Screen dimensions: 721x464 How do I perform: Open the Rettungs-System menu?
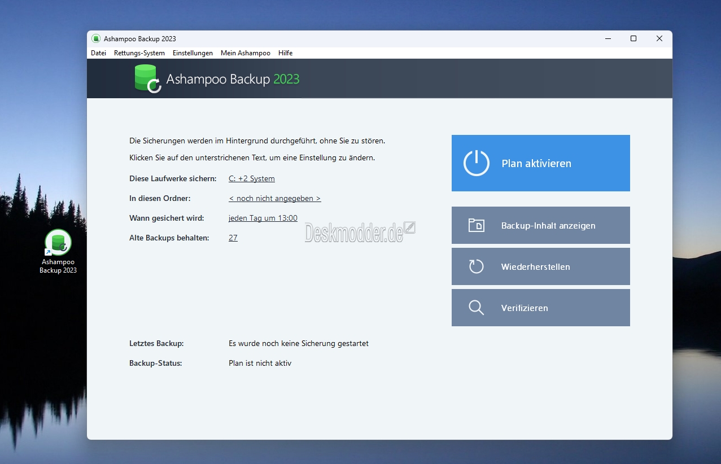click(139, 53)
